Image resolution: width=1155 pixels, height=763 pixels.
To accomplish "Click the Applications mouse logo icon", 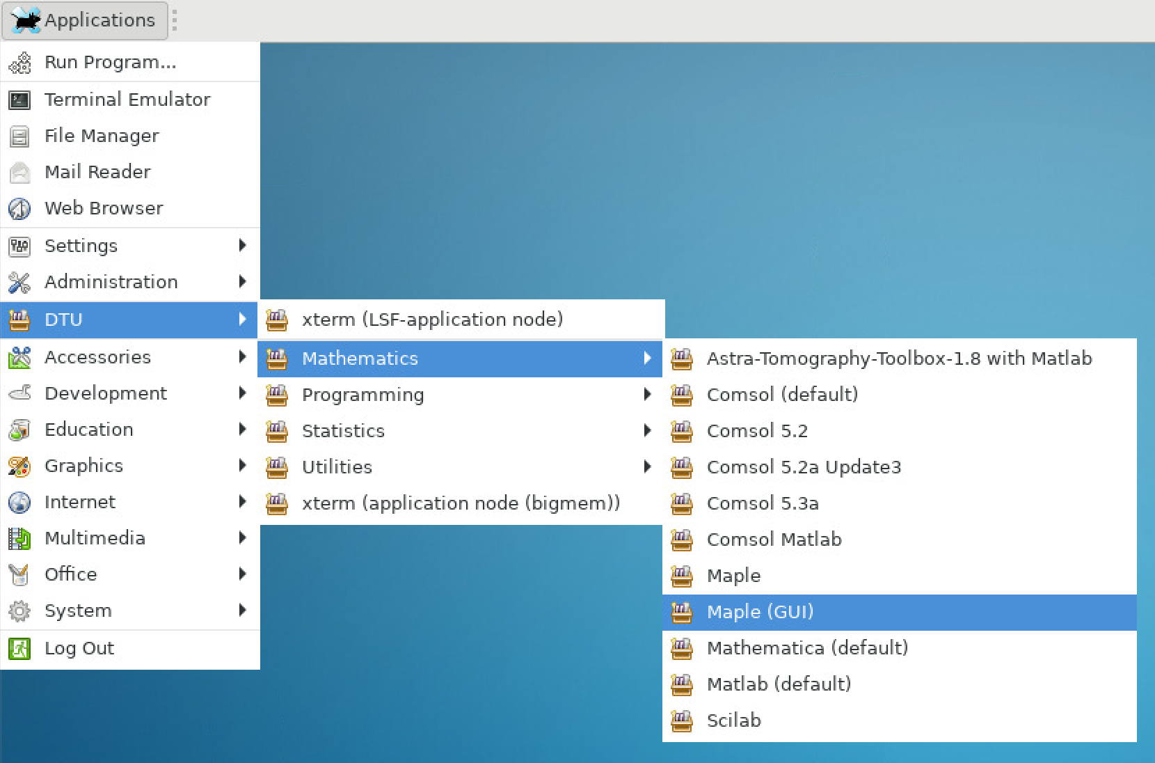I will [26, 20].
